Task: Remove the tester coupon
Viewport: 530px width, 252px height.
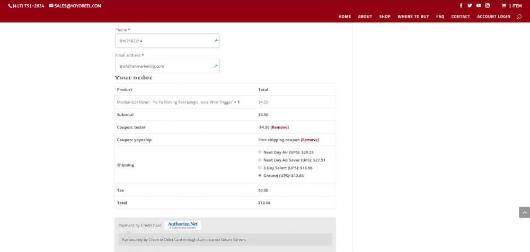Action: 279,128
